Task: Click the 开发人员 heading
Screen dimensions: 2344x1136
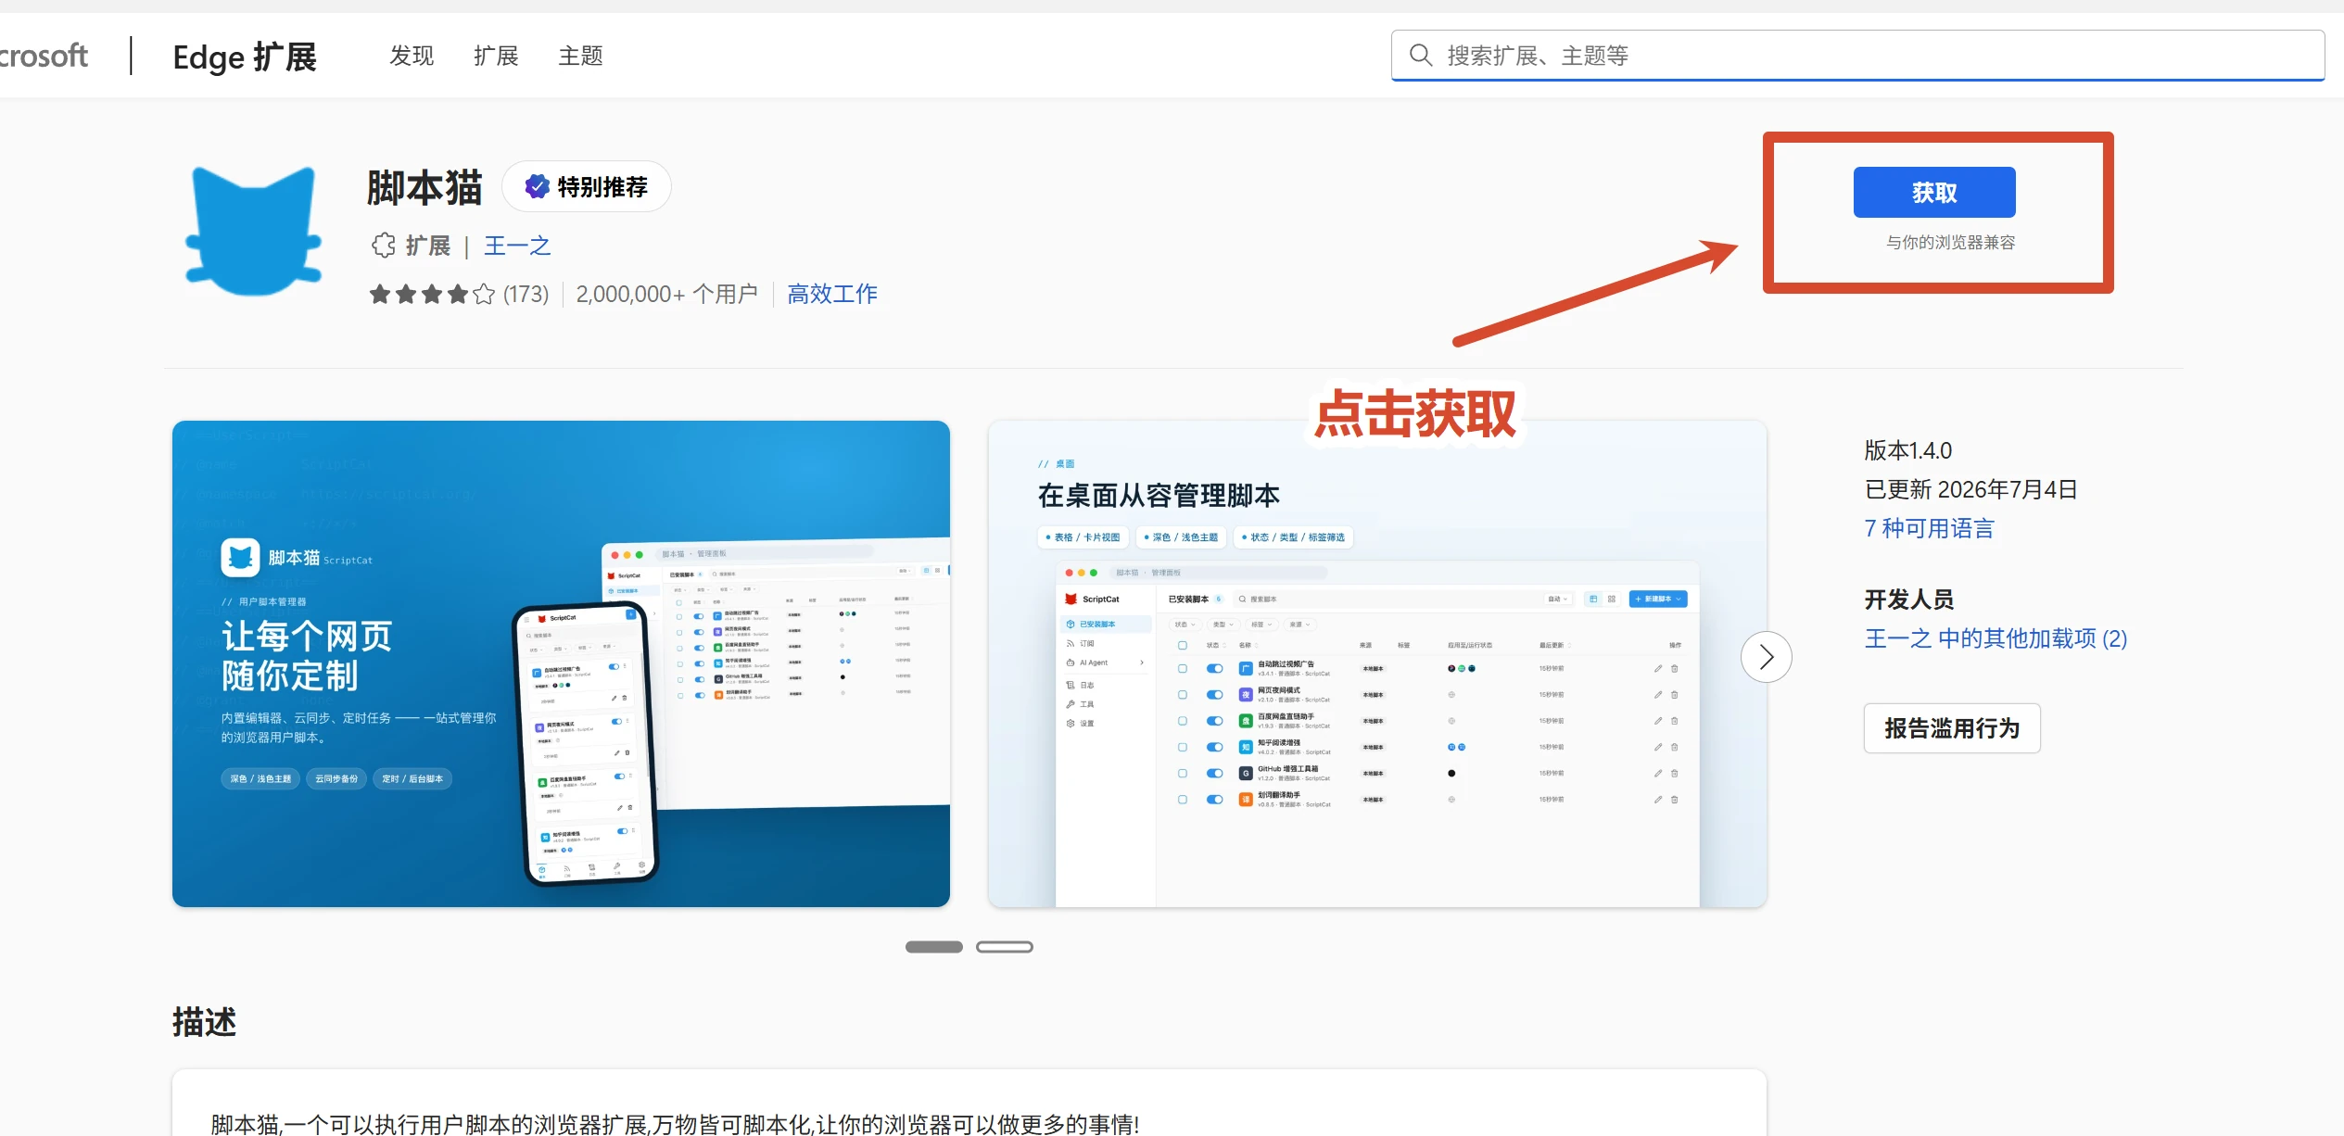Action: pyautogui.click(x=1908, y=600)
